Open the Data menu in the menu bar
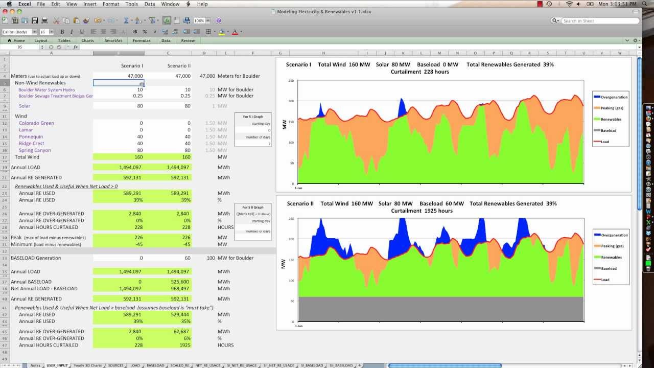The image size is (654, 368). [150, 4]
